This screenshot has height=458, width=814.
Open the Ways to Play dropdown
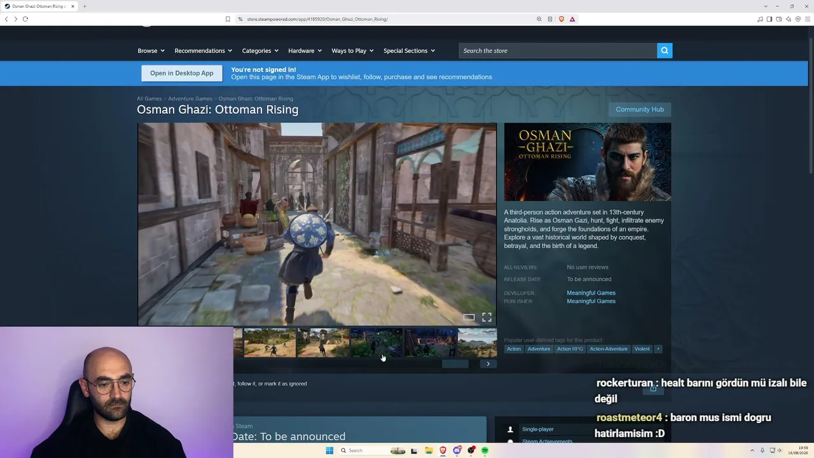point(353,51)
